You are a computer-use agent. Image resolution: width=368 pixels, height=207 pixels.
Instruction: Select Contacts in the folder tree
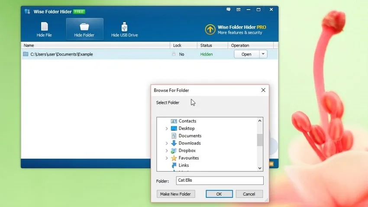(187, 121)
